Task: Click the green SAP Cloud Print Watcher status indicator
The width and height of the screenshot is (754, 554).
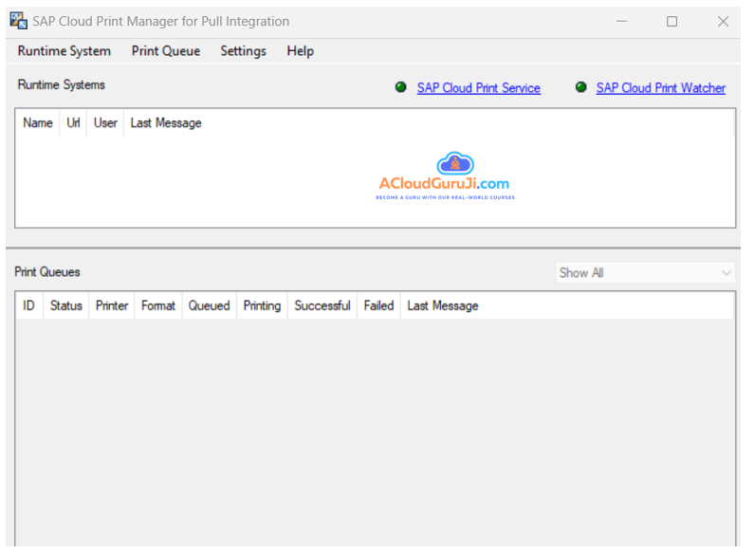Action: click(580, 88)
